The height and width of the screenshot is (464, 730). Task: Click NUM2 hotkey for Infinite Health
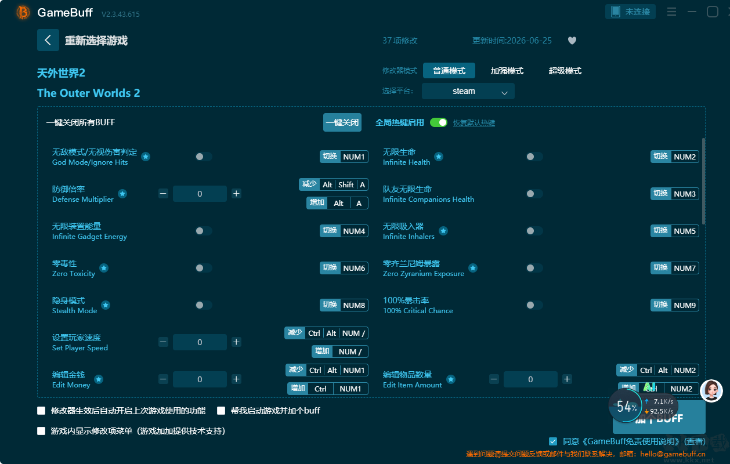click(685, 157)
